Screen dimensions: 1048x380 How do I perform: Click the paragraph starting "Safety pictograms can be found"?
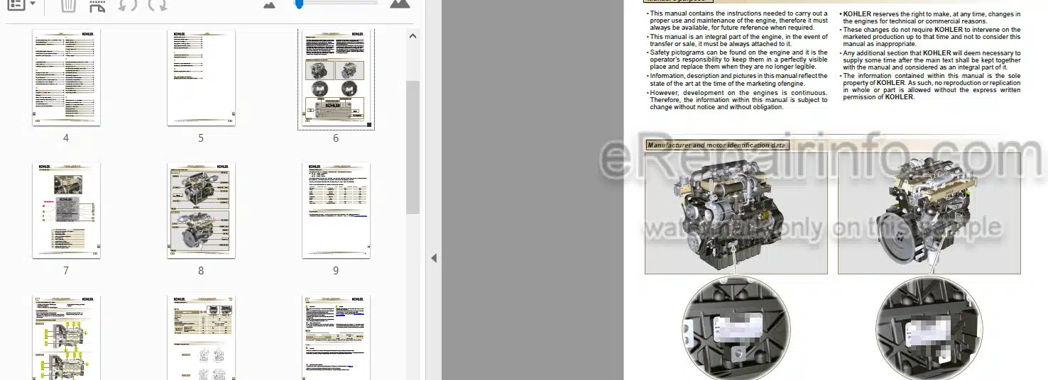coord(737,60)
